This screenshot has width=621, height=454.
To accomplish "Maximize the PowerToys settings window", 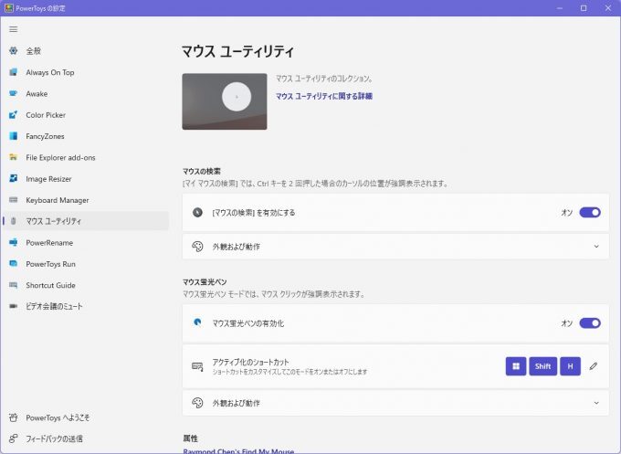I will click(x=584, y=8).
